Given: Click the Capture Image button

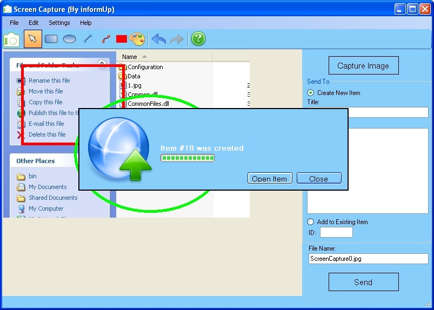Looking at the screenshot, I should (363, 65).
